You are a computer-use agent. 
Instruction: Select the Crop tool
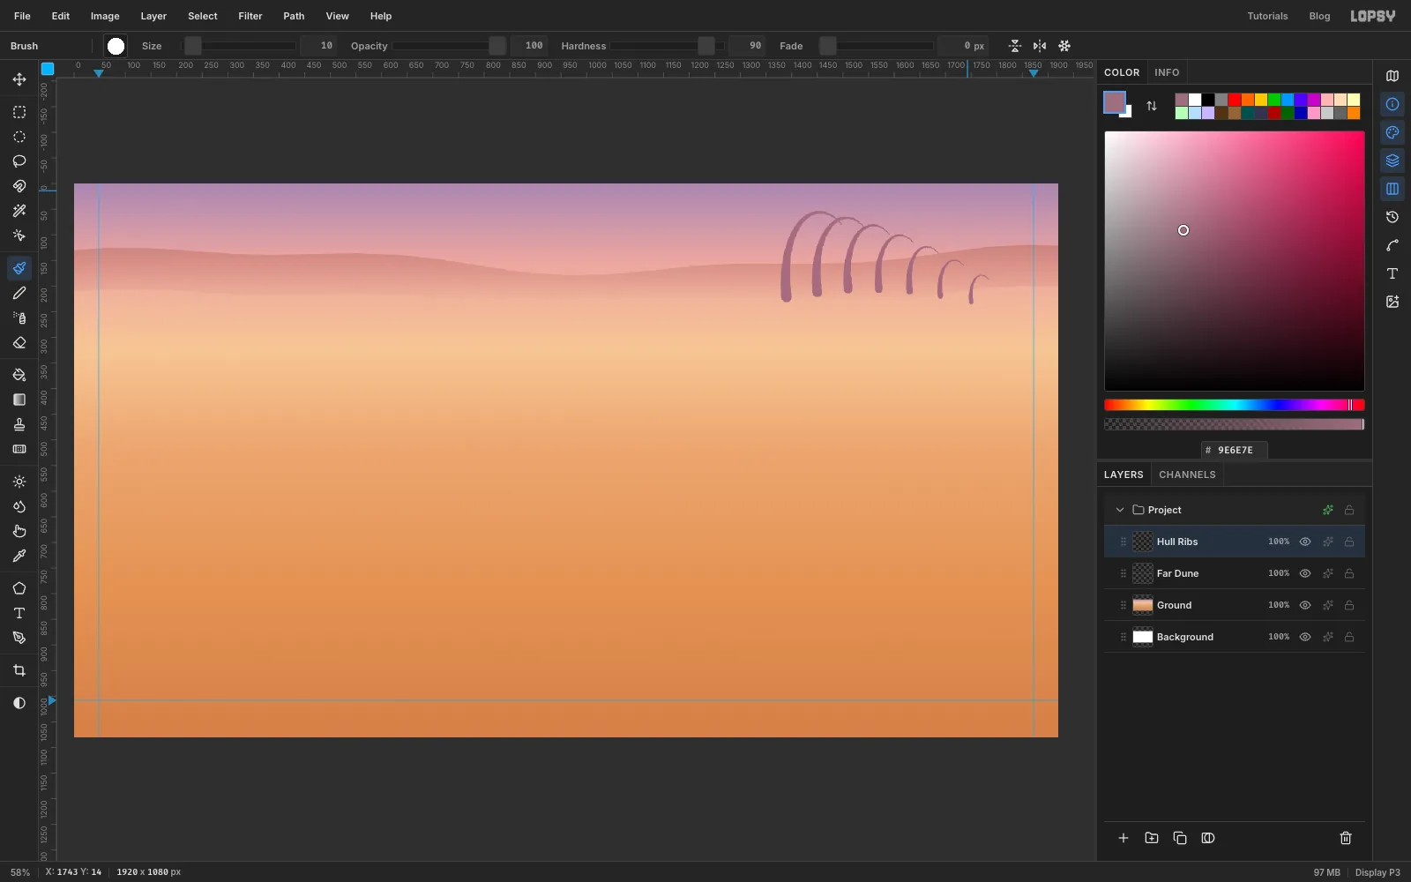19,670
